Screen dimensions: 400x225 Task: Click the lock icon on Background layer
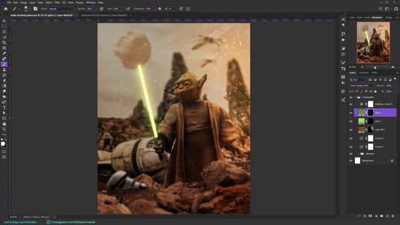tap(392, 161)
